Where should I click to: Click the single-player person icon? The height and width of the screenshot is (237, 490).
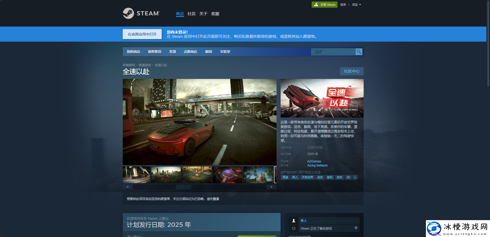coord(294,221)
